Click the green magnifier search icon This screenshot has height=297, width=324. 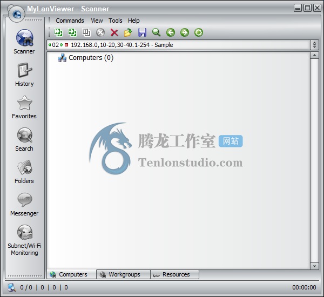[157, 32]
